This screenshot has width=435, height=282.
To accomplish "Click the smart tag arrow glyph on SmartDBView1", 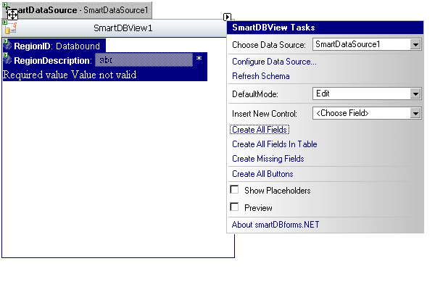I will 227,17.
